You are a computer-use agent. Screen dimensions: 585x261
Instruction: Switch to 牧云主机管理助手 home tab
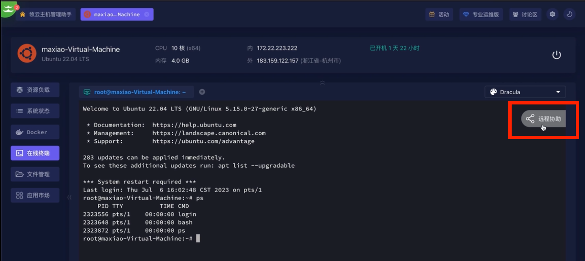click(x=46, y=15)
